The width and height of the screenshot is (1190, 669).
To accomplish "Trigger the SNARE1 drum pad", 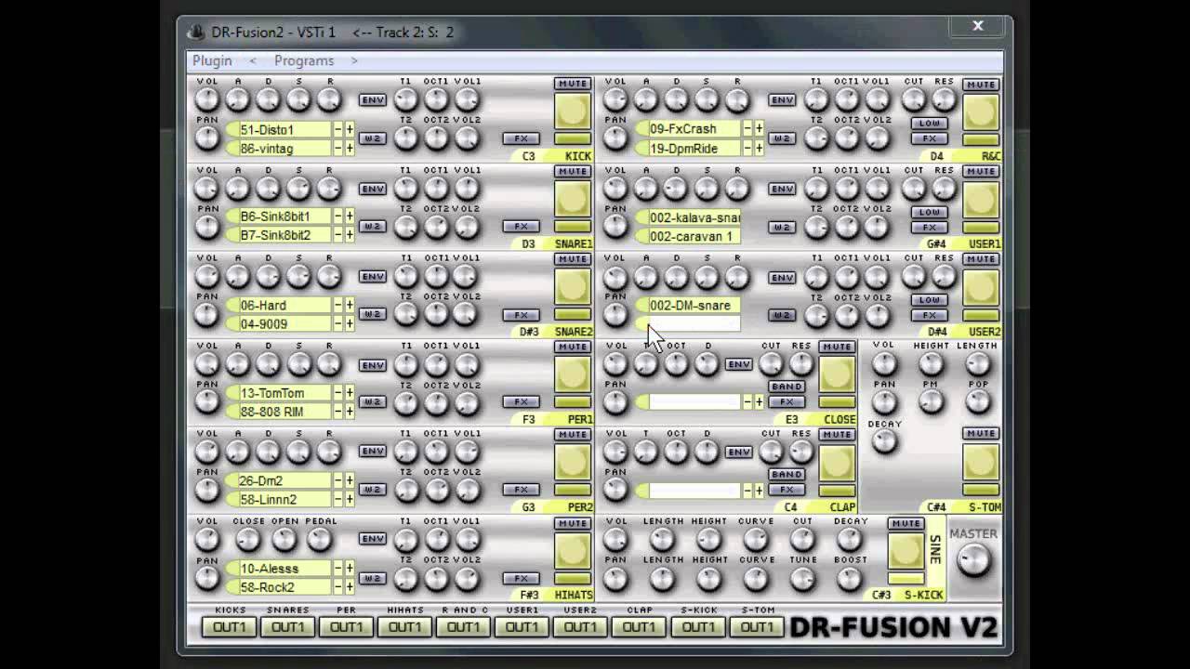I will point(573,199).
